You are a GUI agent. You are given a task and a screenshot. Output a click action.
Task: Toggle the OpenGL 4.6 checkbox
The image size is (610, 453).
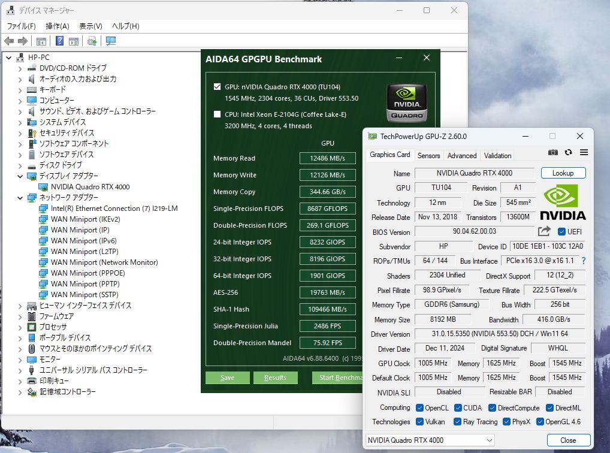(x=540, y=421)
